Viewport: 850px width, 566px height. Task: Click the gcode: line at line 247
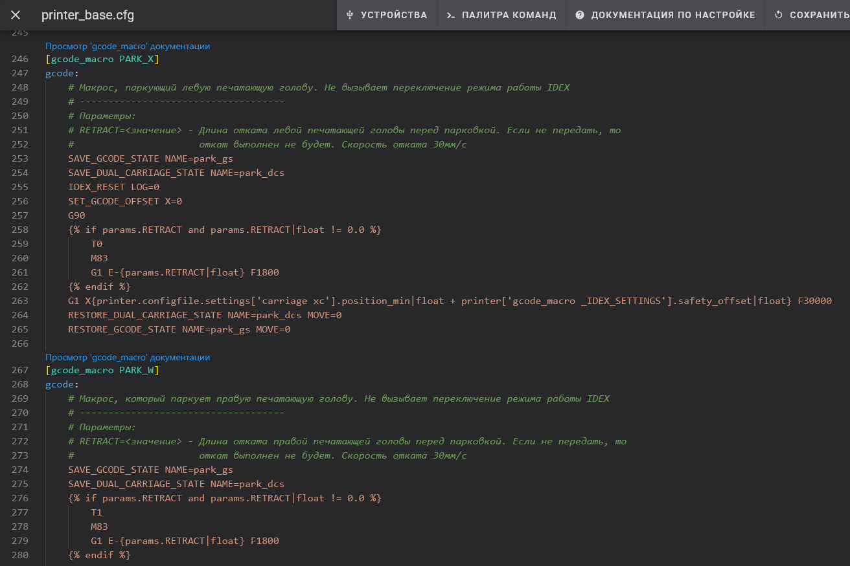pyautogui.click(x=62, y=73)
